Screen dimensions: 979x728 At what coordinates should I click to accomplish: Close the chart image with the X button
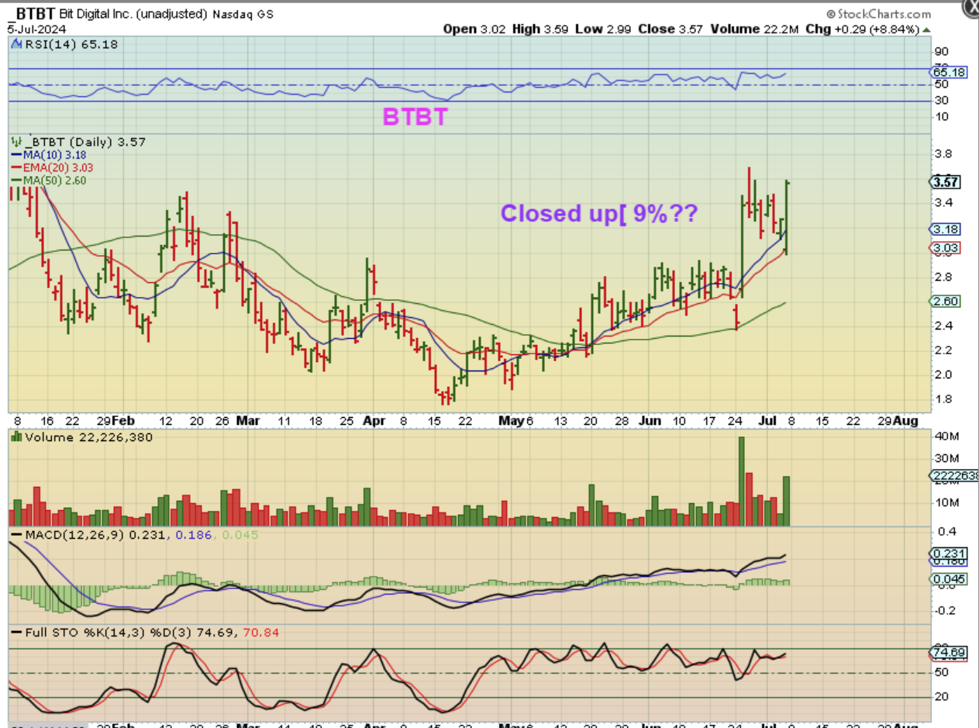971,7
